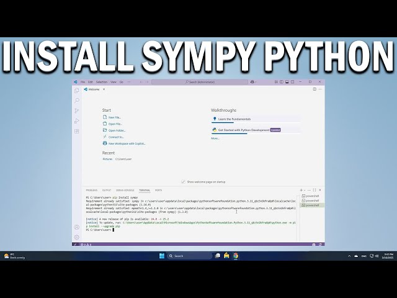Open the Selection menu
The height and width of the screenshot is (298, 397).
102,82
